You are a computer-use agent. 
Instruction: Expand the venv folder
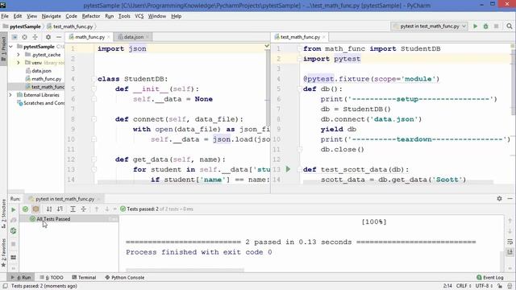tap(19, 63)
